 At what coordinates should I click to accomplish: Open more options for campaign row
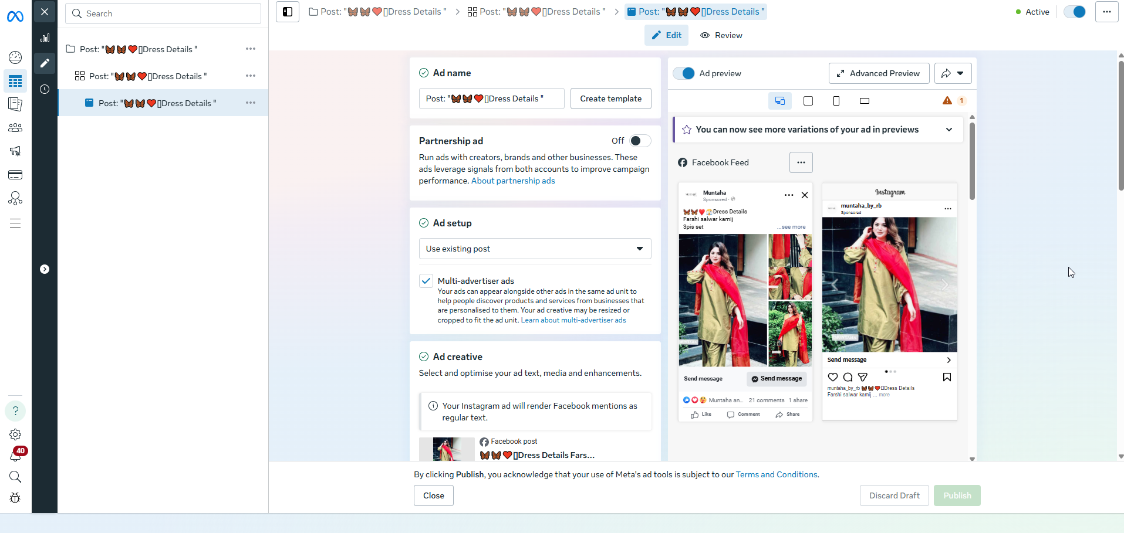point(251,49)
